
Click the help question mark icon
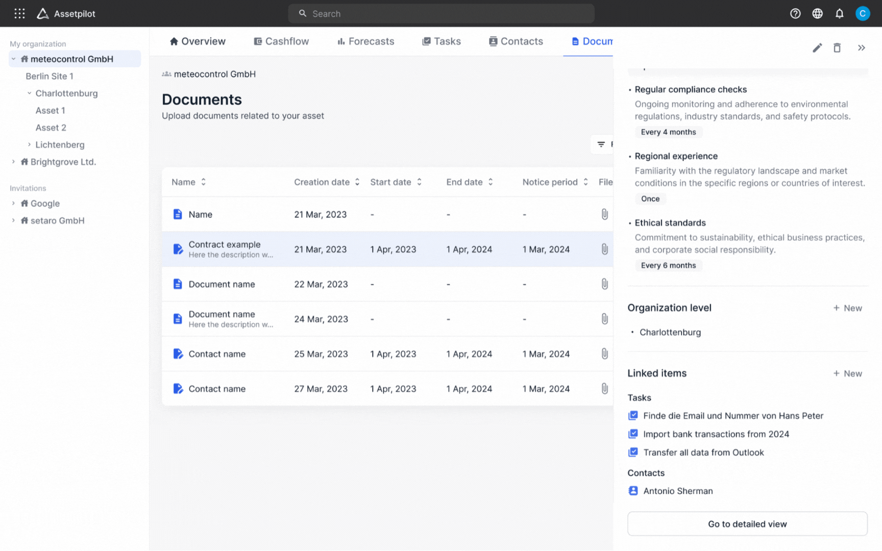(795, 14)
